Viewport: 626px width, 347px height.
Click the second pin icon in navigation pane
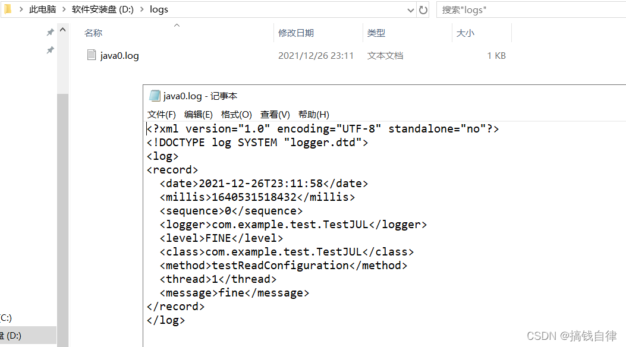pos(50,51)
